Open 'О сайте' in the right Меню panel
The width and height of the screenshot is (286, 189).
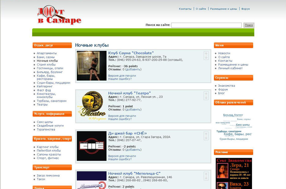(224, 57)
